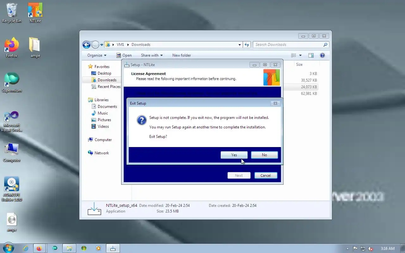Select the Microsoft Visual Studio desktop shortcut

[12, 121]
